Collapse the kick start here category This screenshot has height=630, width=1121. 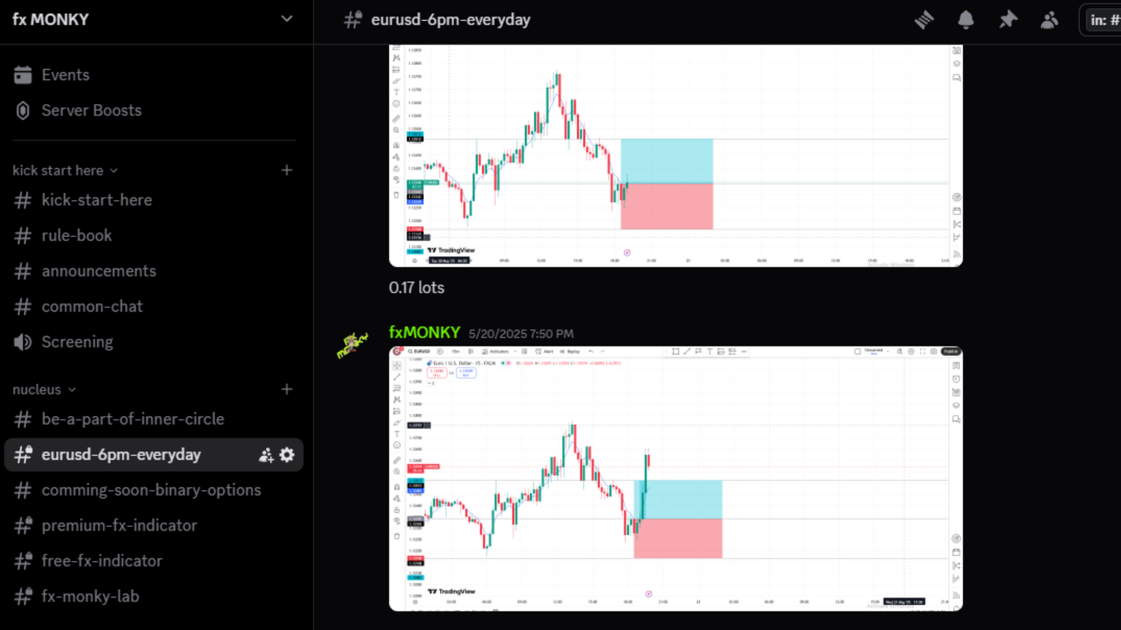point(64,170)
